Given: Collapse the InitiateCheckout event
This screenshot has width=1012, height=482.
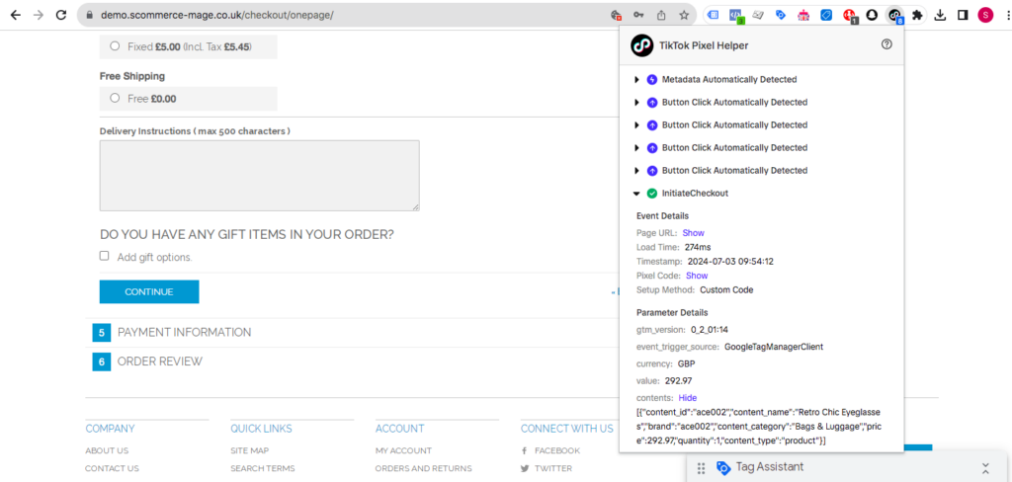Looking at the screenshot, I should pos(637,194).
